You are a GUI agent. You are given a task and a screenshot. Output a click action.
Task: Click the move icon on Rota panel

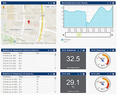pos(49,3)
